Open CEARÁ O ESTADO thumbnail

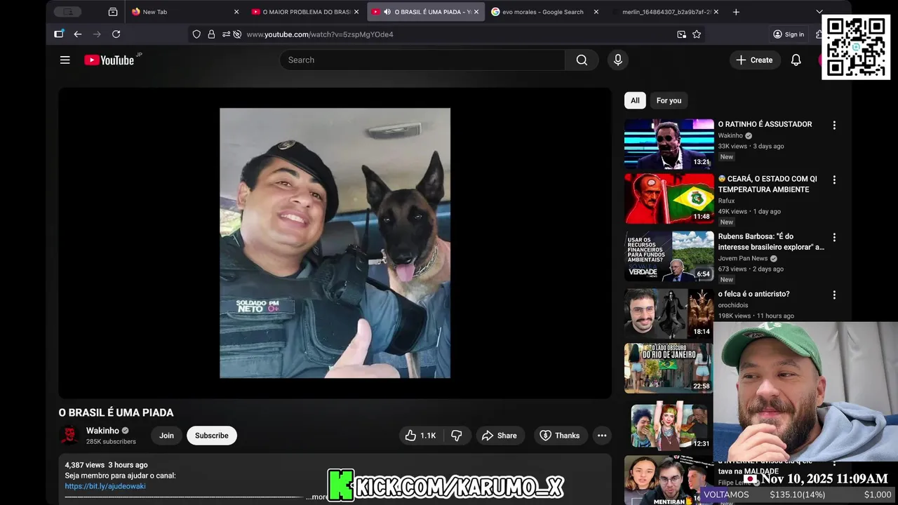coord(669,198)
